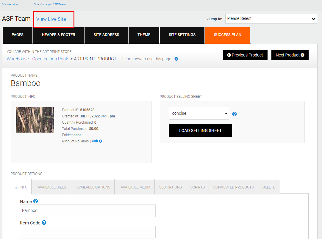Click help icon next to Item Code label
The image size is (322, 239).
(x=44, y=223)
